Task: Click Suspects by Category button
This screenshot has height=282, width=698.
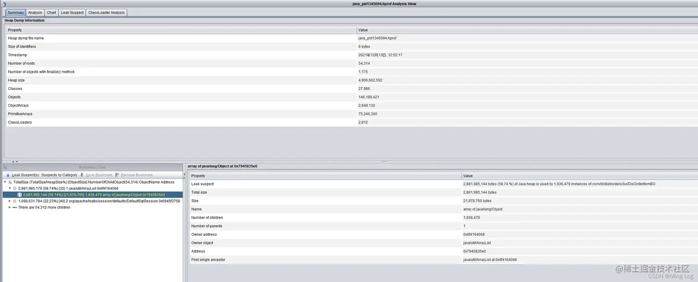Action: point(60,175)
